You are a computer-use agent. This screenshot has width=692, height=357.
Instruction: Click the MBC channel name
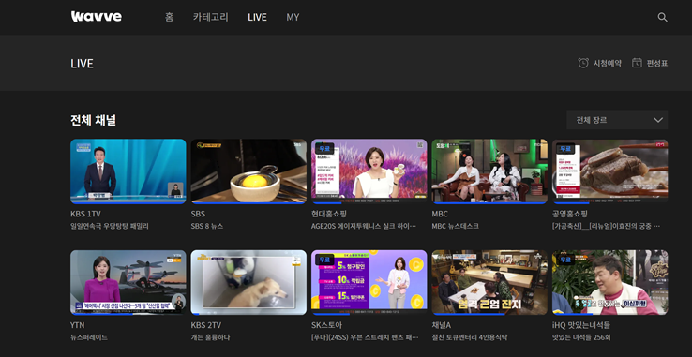coord(440,214)
